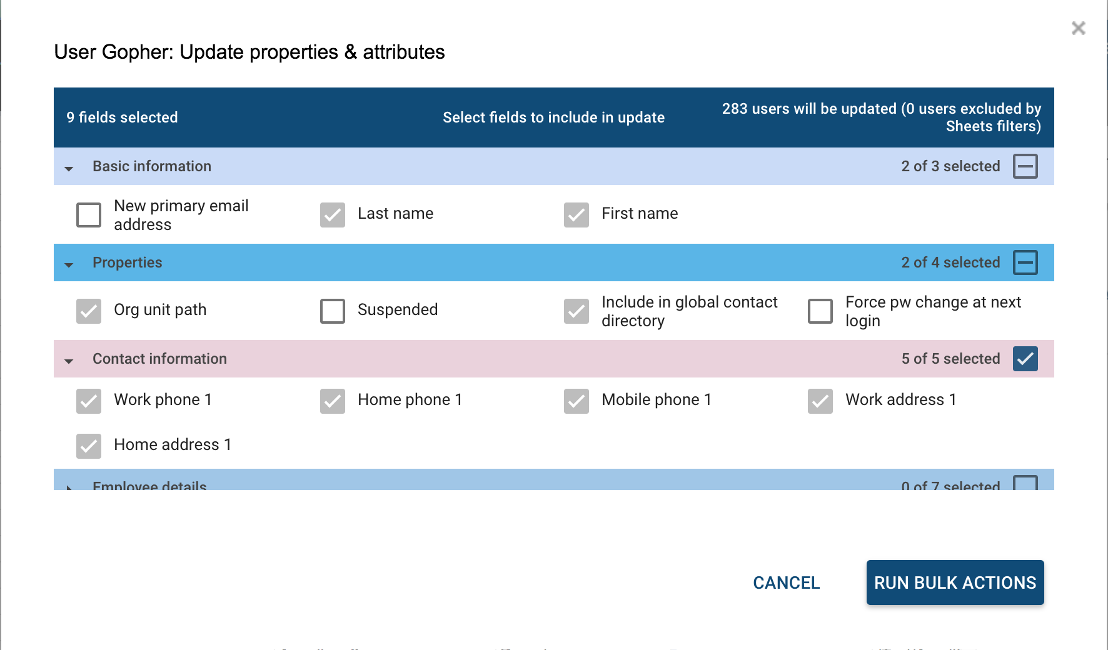Click the Cancel button
Viewport: 1108px width, 650px height.
coord(786,582)
